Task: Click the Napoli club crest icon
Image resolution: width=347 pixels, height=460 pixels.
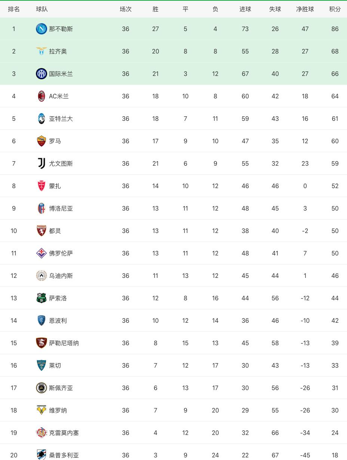Action: pos(41,29)
